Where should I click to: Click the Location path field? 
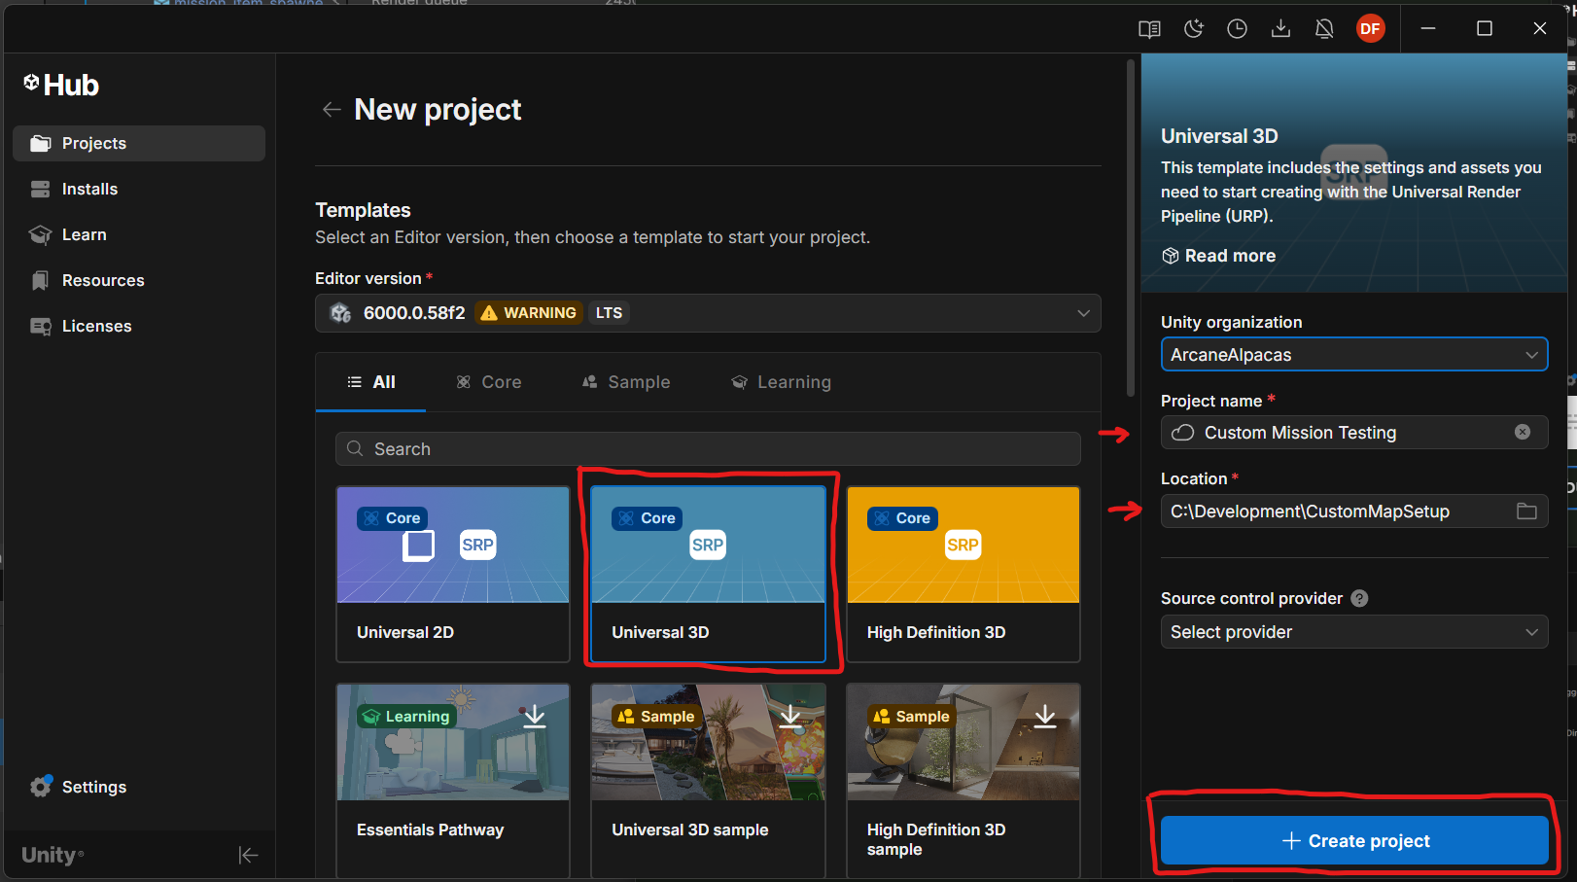click(1354, 512)
